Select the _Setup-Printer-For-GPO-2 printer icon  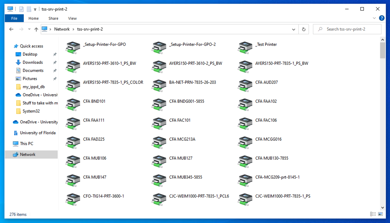click(x=159, y=47)
